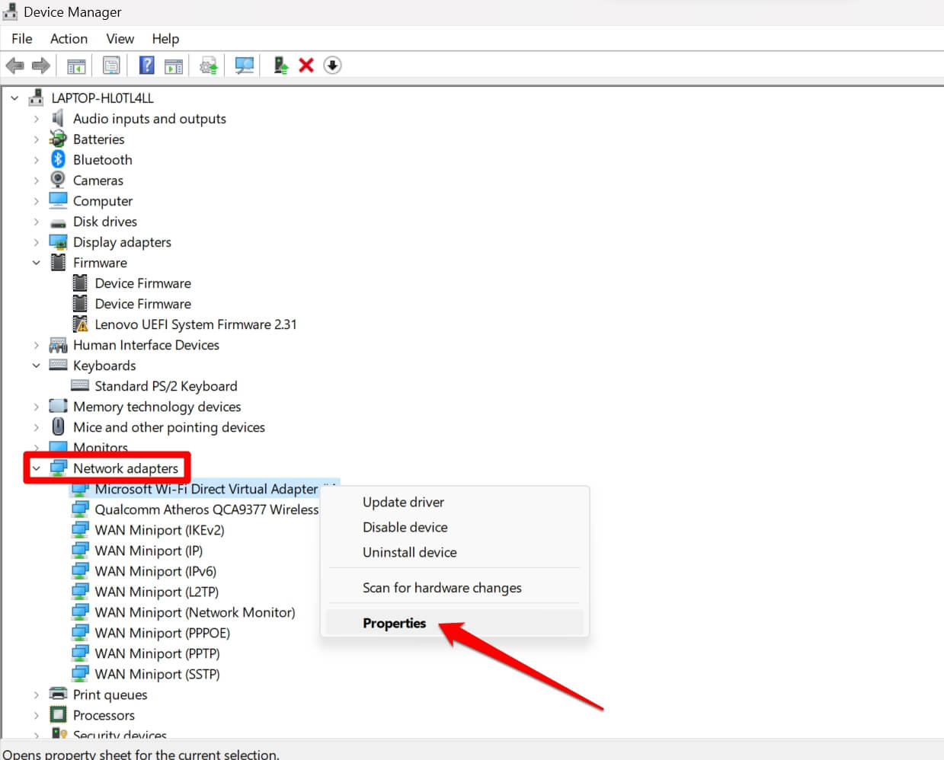Expand the Print queues category chevron
The image size is (944, 760).
[36, 695]
